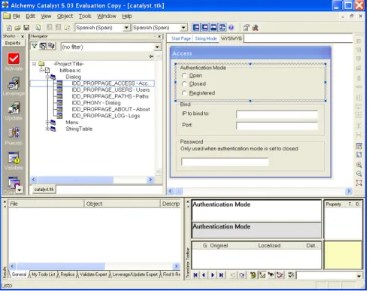The image size is (369, 291).
Task: Click the File column header in Results
Action: click(x=47, y=204)
